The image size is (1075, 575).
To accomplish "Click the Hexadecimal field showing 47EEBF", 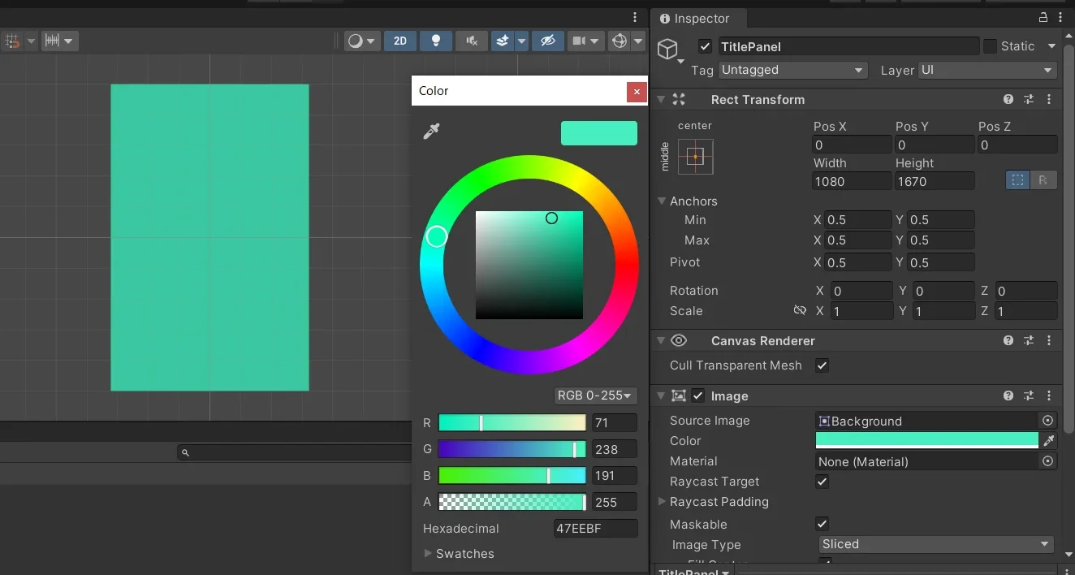I will click(x=595, y=529).
